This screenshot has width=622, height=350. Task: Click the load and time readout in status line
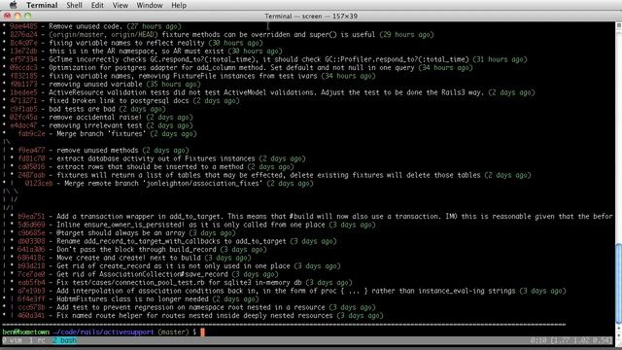pyautogui.click(x=570, y=340)
